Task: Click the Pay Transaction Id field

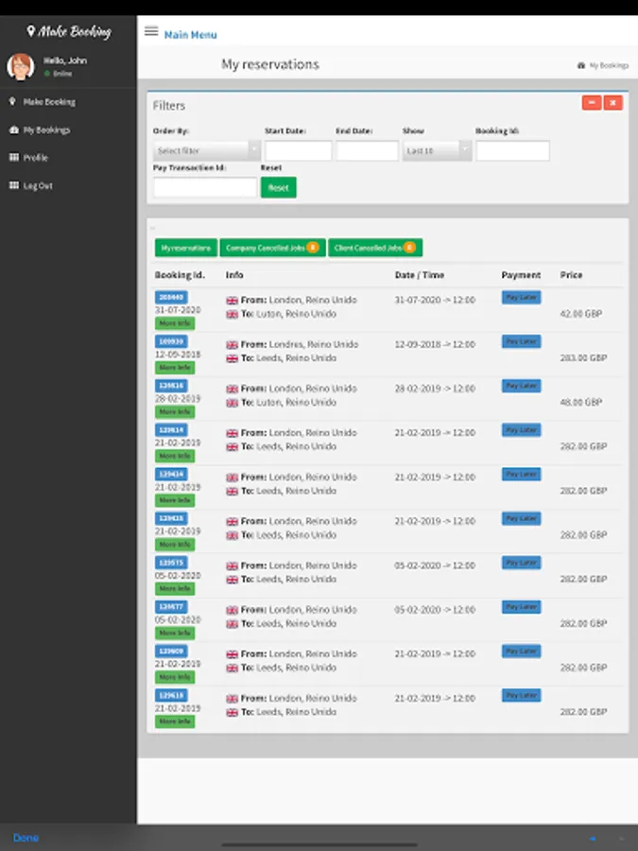Action: click(205, 187)
